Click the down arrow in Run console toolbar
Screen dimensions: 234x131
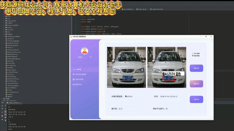coord(5,109)
